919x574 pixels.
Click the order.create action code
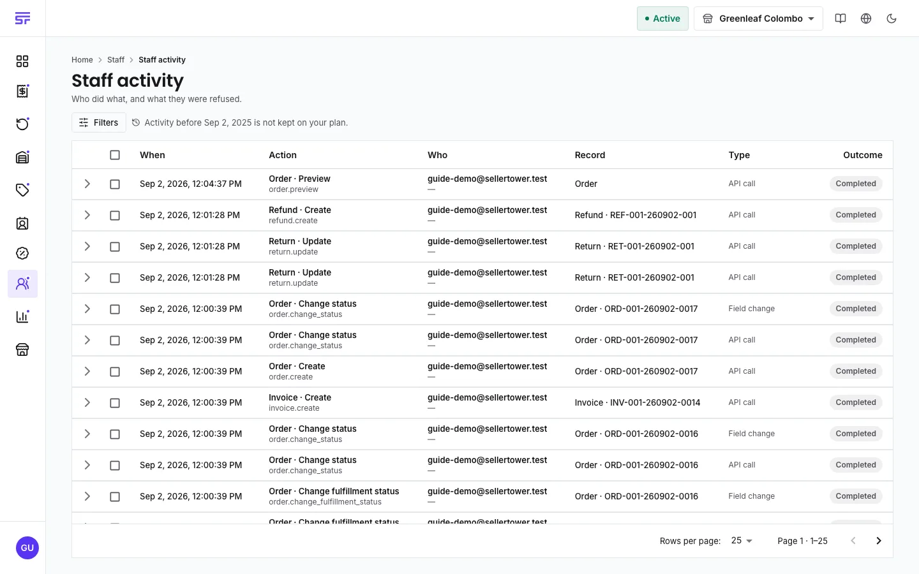[291, 377]
